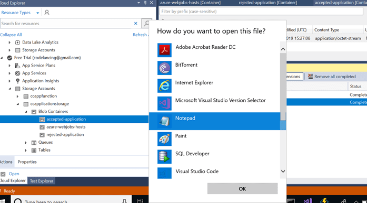Click the Refresh link
This screenshot has height=203, width=367.
pos(140,35)
